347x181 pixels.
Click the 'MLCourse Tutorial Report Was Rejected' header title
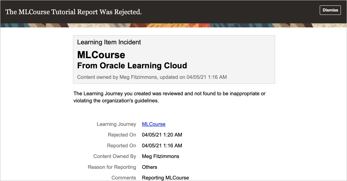[x=74, y=12]
